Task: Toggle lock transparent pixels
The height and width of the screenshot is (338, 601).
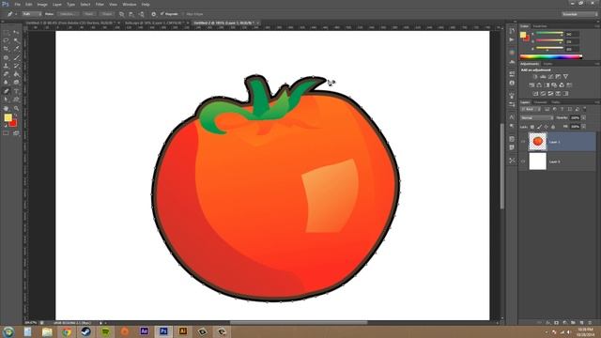Action: (532, 127)
